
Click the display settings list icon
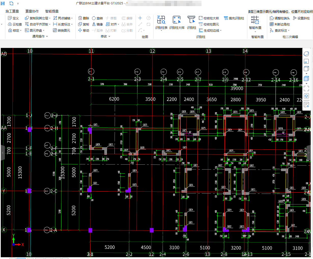point(306,105)
